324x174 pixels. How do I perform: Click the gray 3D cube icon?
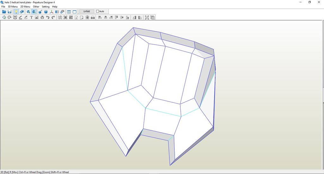coord(42,17)
